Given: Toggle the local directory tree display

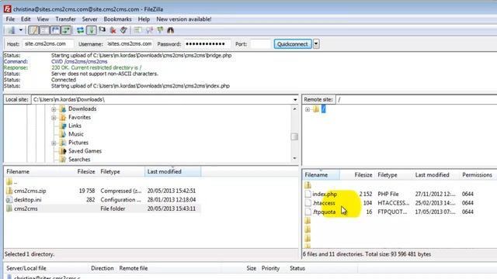Looking at the screenshot, I should [x=44, y=30].
